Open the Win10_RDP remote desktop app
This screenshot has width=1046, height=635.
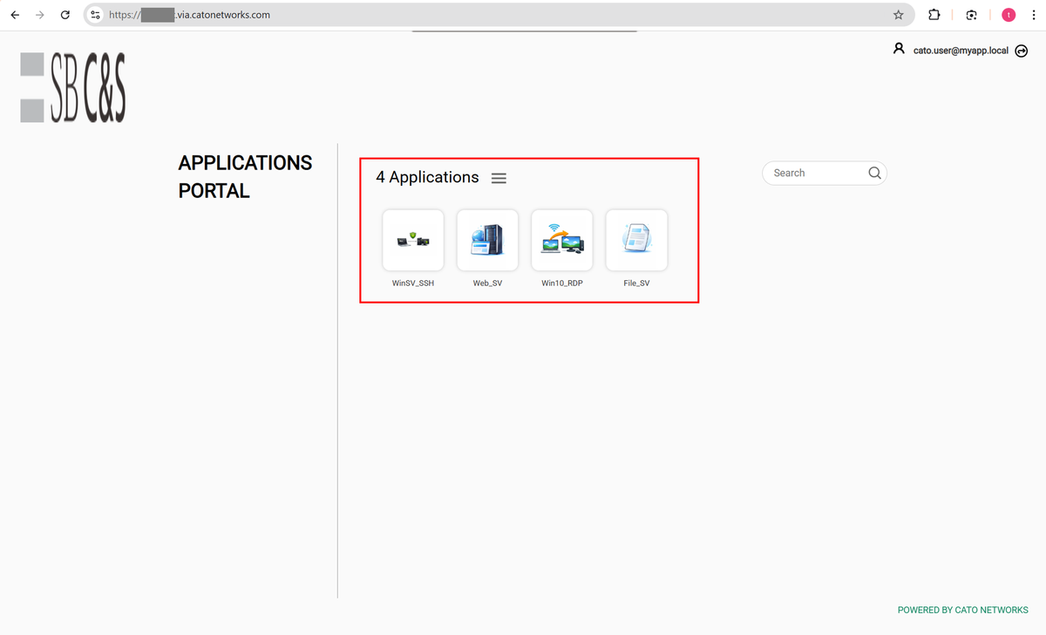coord(561,240)
